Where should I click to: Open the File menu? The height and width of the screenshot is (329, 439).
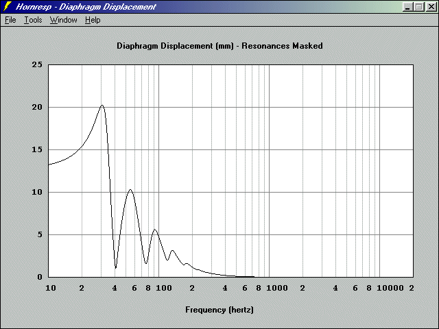pos(10,20)
